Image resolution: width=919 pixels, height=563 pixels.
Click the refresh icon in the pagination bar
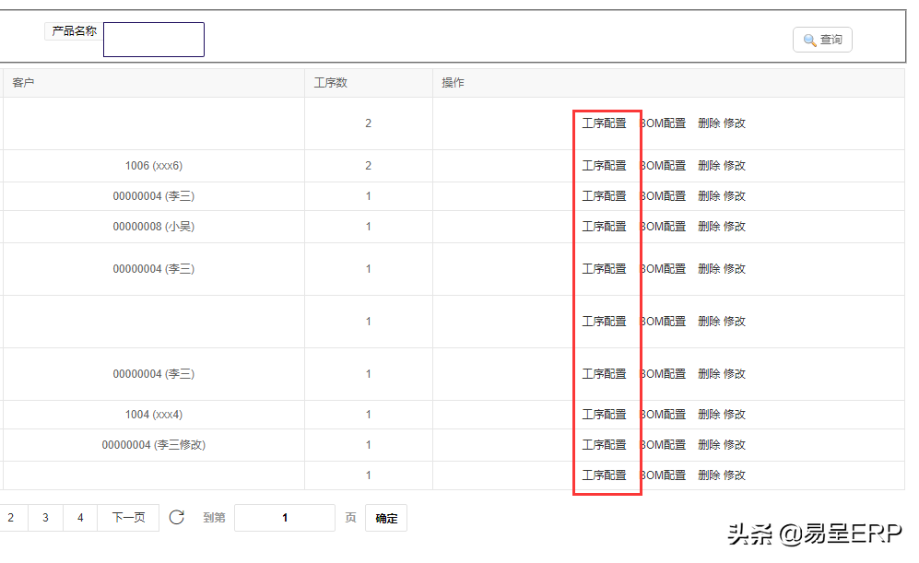(x=177, y=518)
